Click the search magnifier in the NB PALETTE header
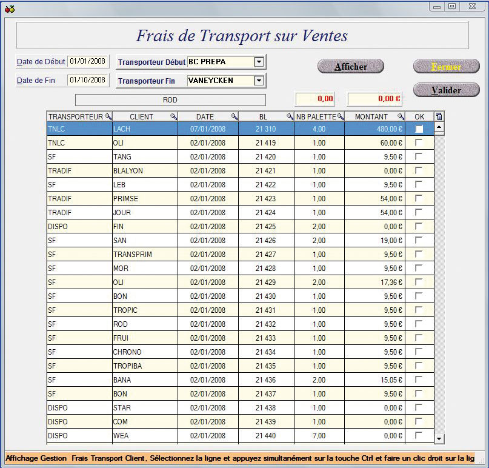489x468 pixels. [x=341, y=116]
